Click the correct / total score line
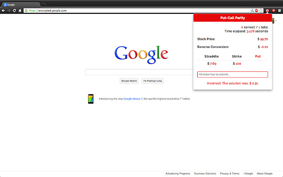 [255, 27]
